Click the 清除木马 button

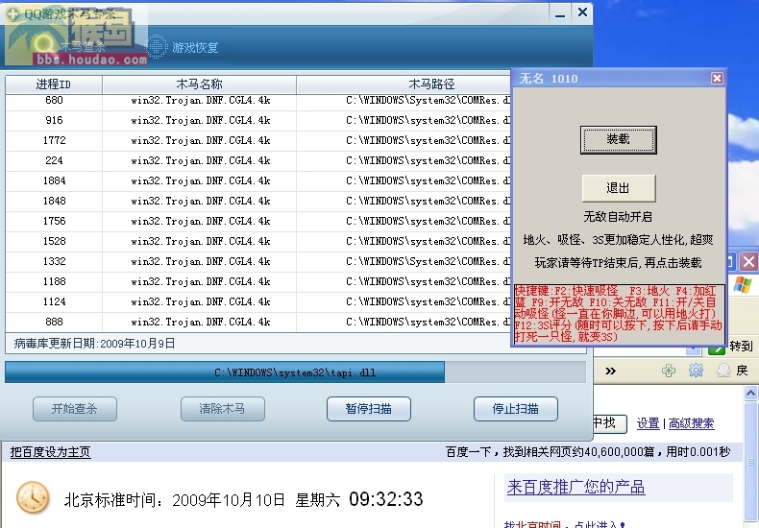(x=222, y=409)
